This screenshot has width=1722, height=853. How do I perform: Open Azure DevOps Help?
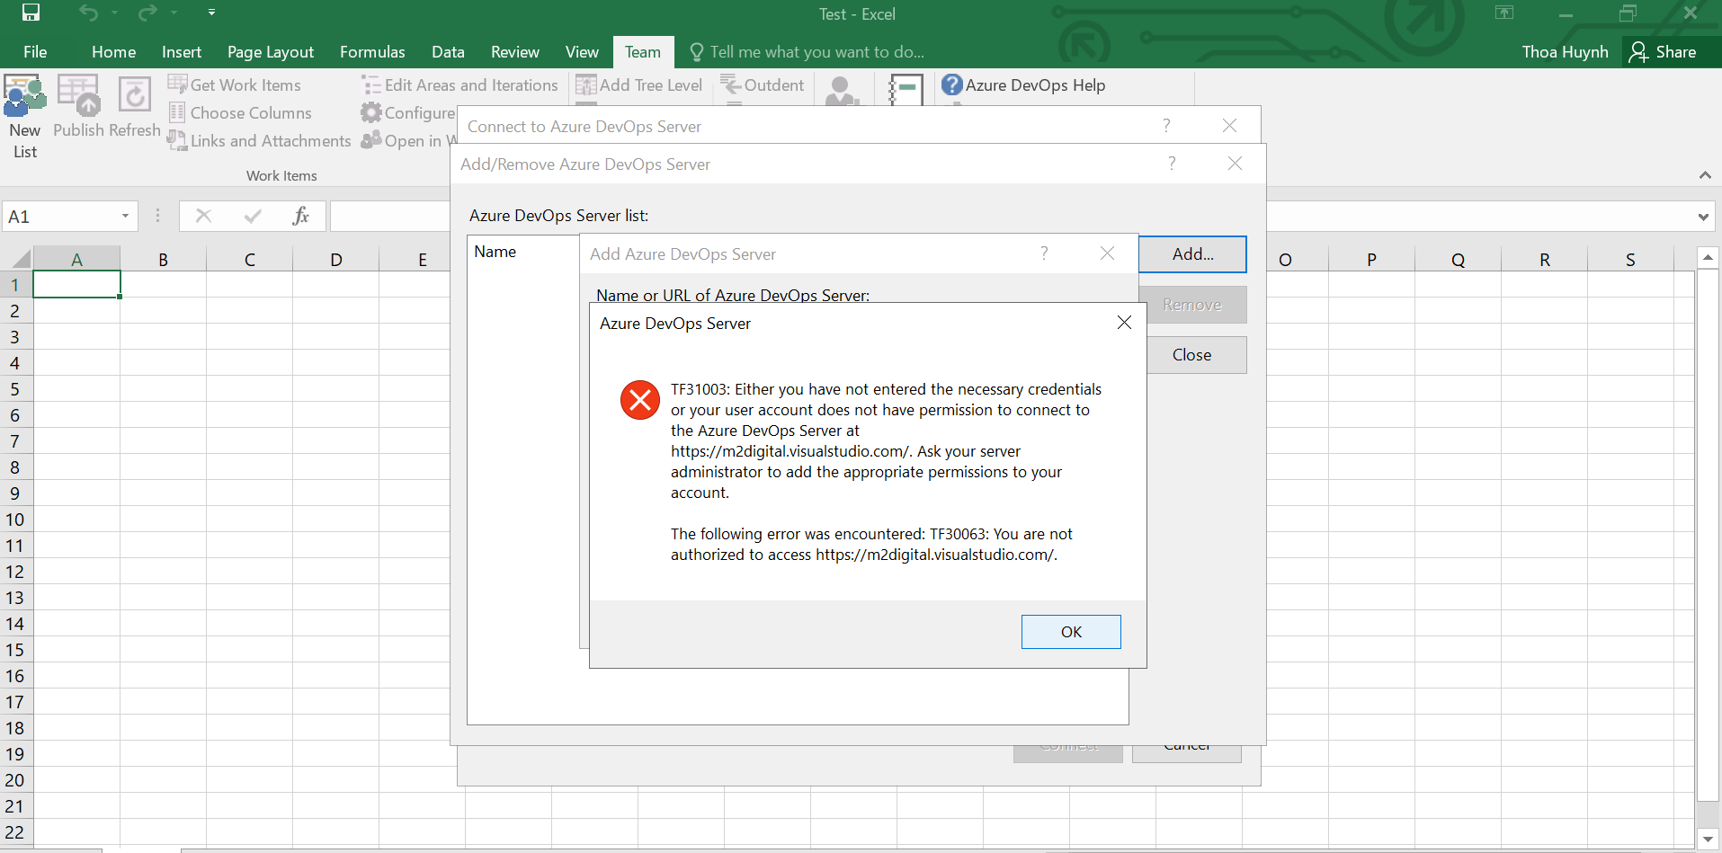[1023, 84]
